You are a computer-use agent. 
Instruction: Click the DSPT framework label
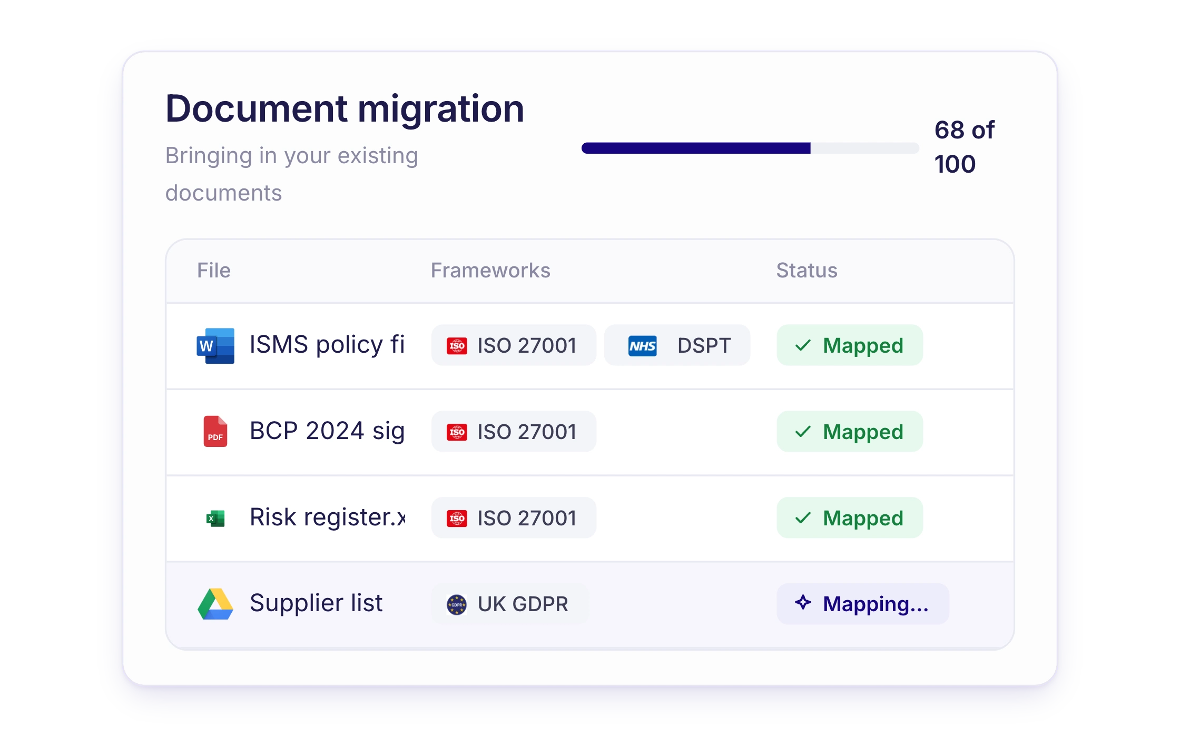pos(704,346)
